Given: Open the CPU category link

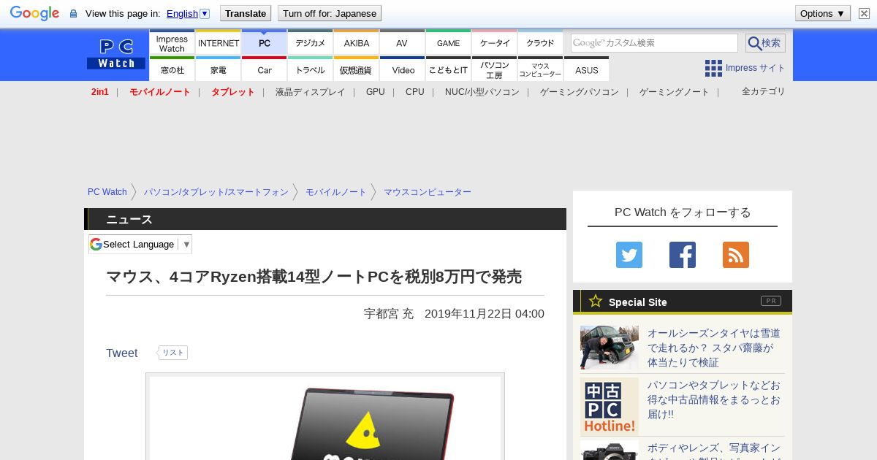Looking at the screenshot, I should click(x=415, y=92).
